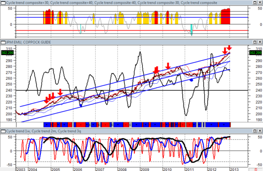
Task: Maximize the JPM EMU, COPPOCK GUIDE panel
Action: pos(255,42)
